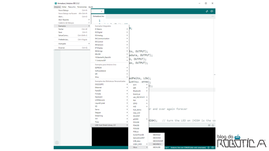Open the 11.ArduinoISP submenu
Viewport: 269px width, 151px height.
(110, 61)
